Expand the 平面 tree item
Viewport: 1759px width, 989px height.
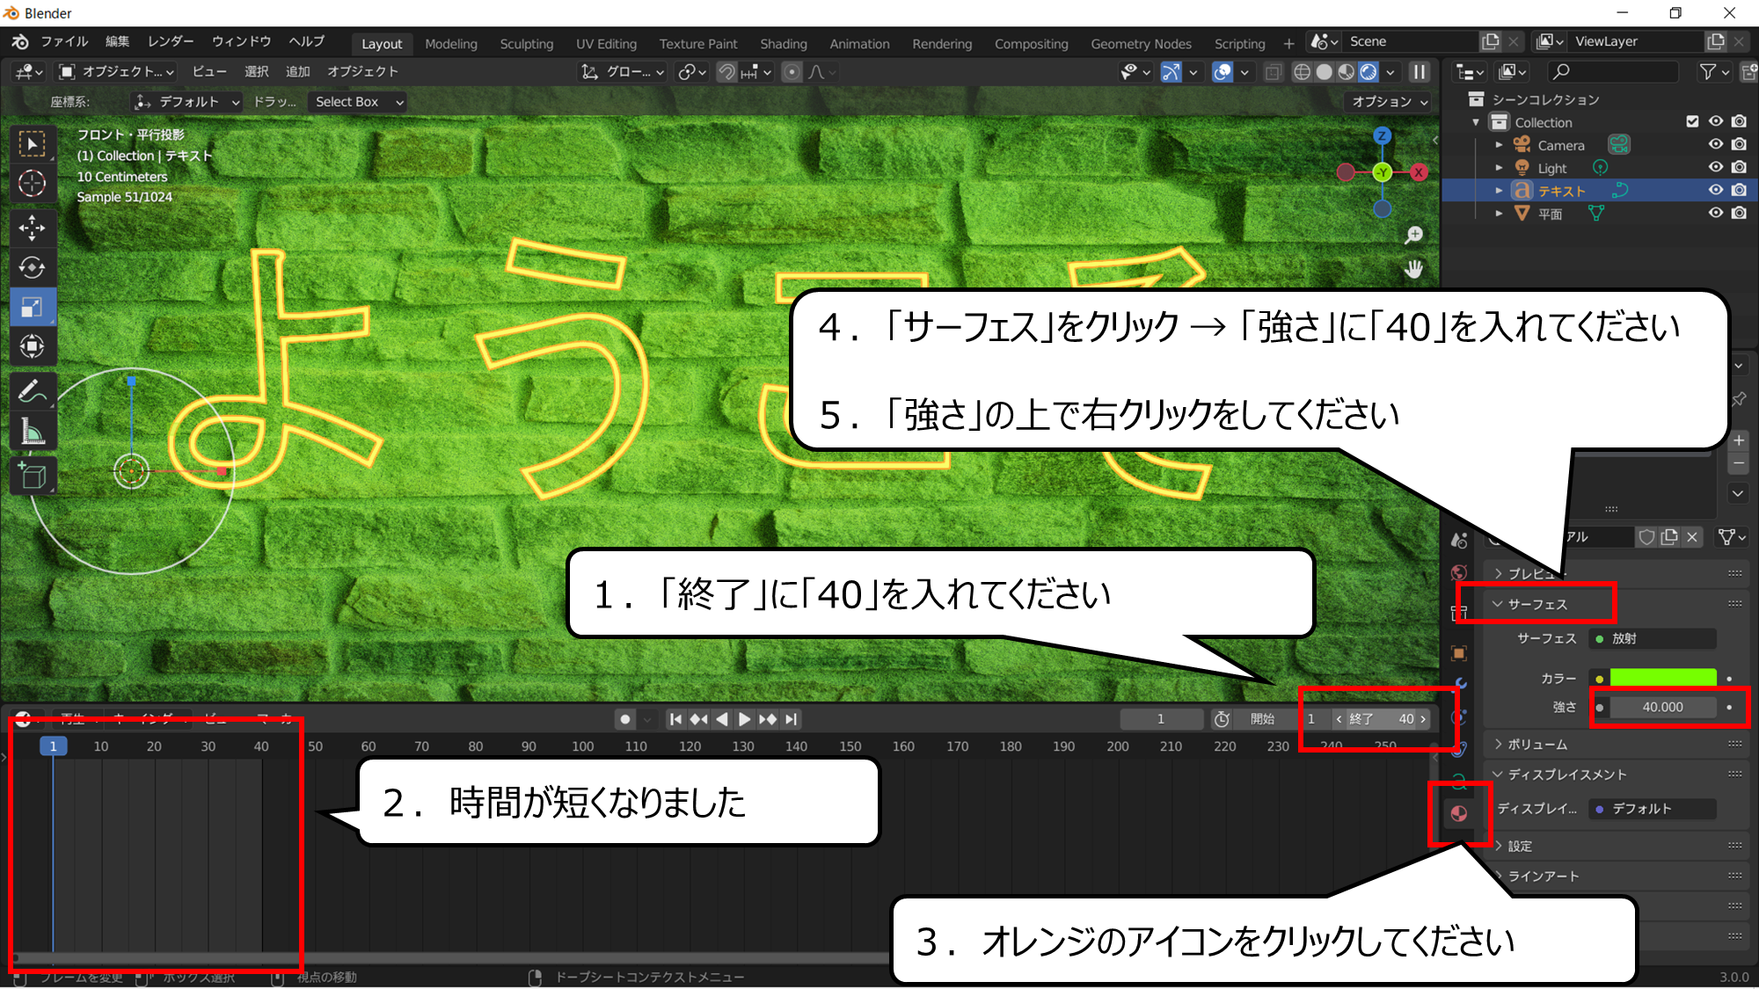click(x=1500, y=213)
